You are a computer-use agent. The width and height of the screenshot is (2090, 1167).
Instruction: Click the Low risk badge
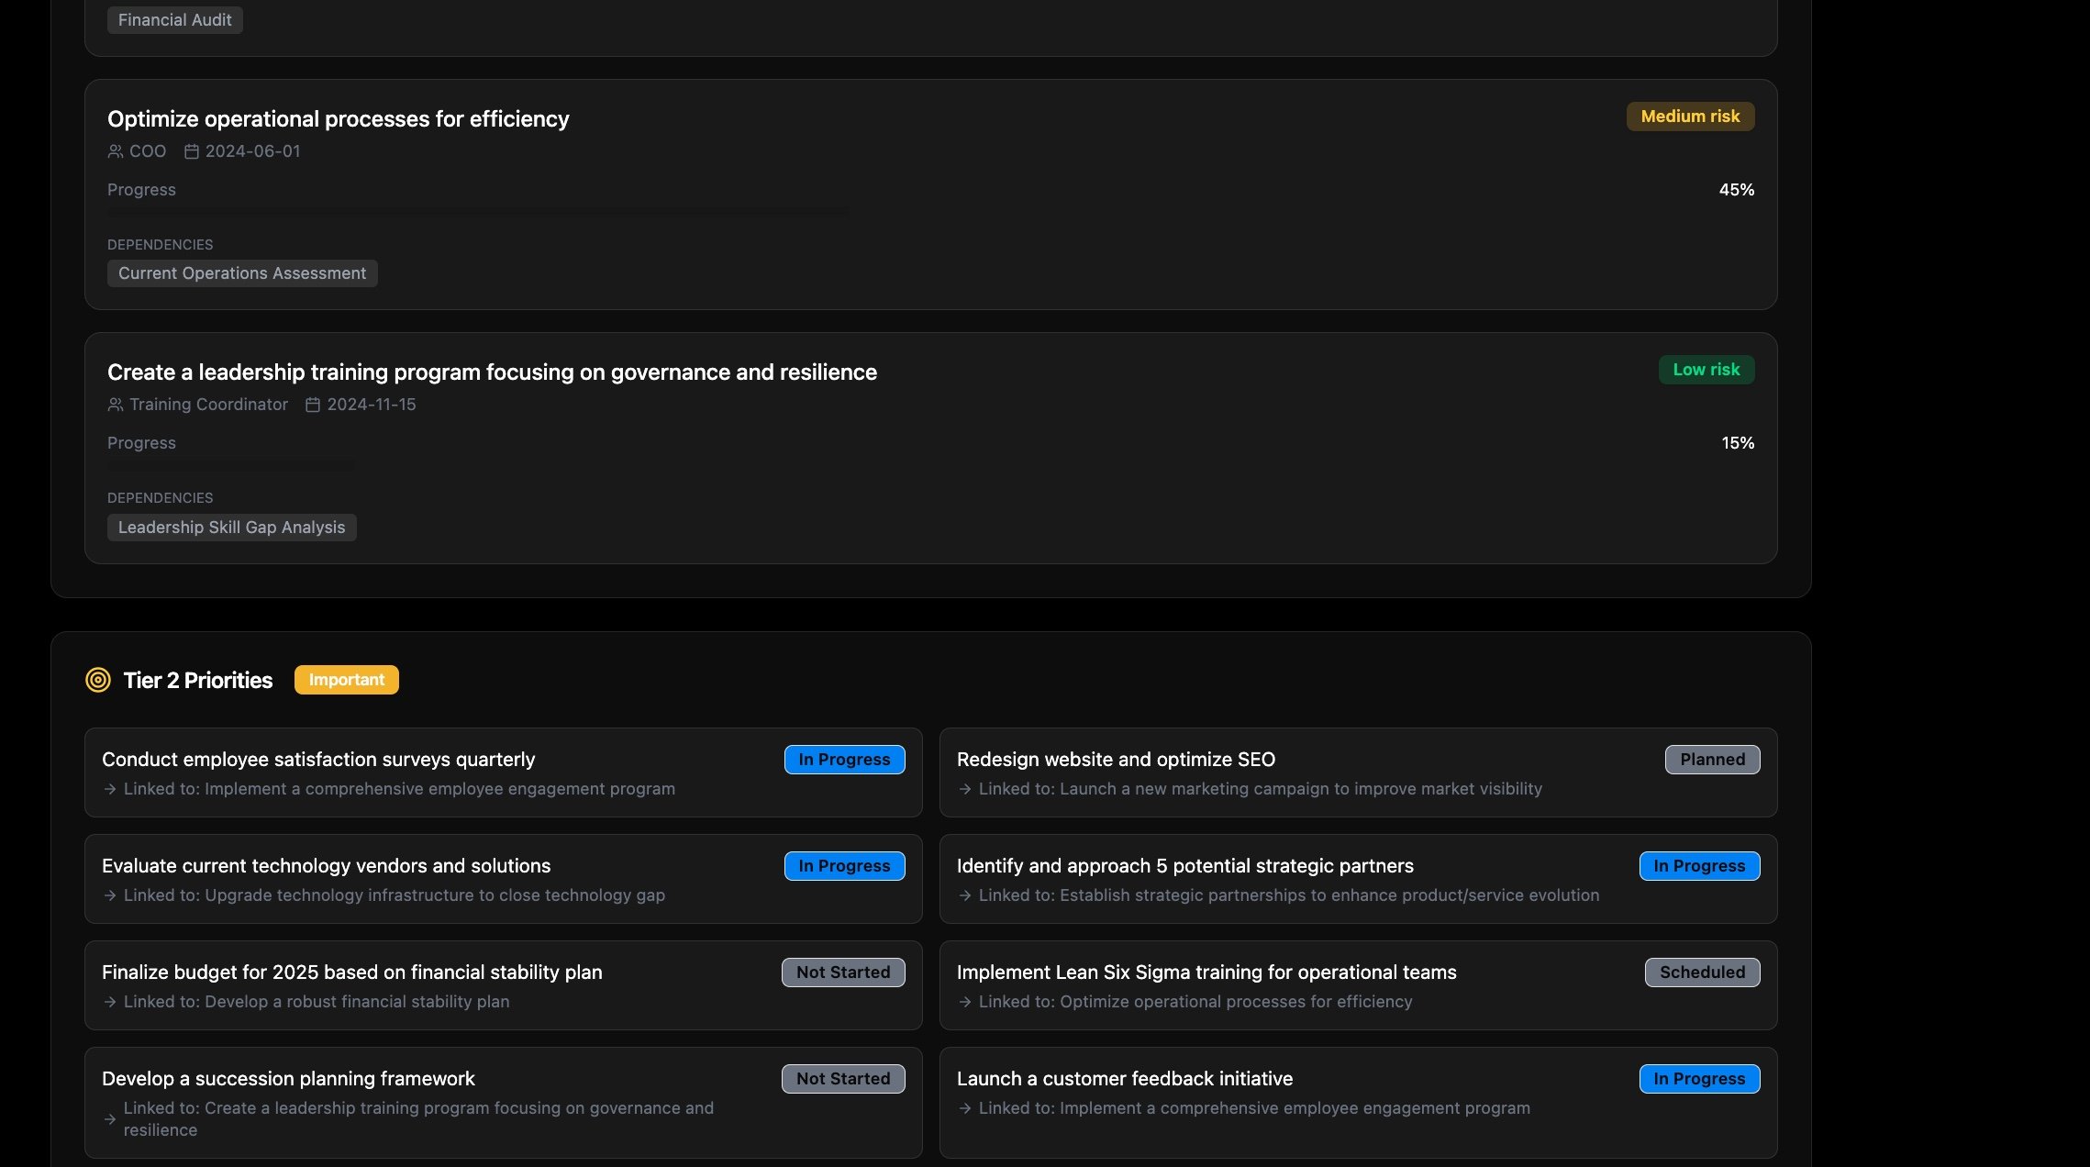click(1706, 370)
